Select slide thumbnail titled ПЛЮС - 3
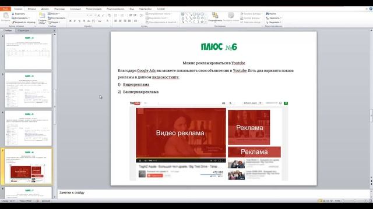This screenshot has width=373, height=209. [28, 52]
